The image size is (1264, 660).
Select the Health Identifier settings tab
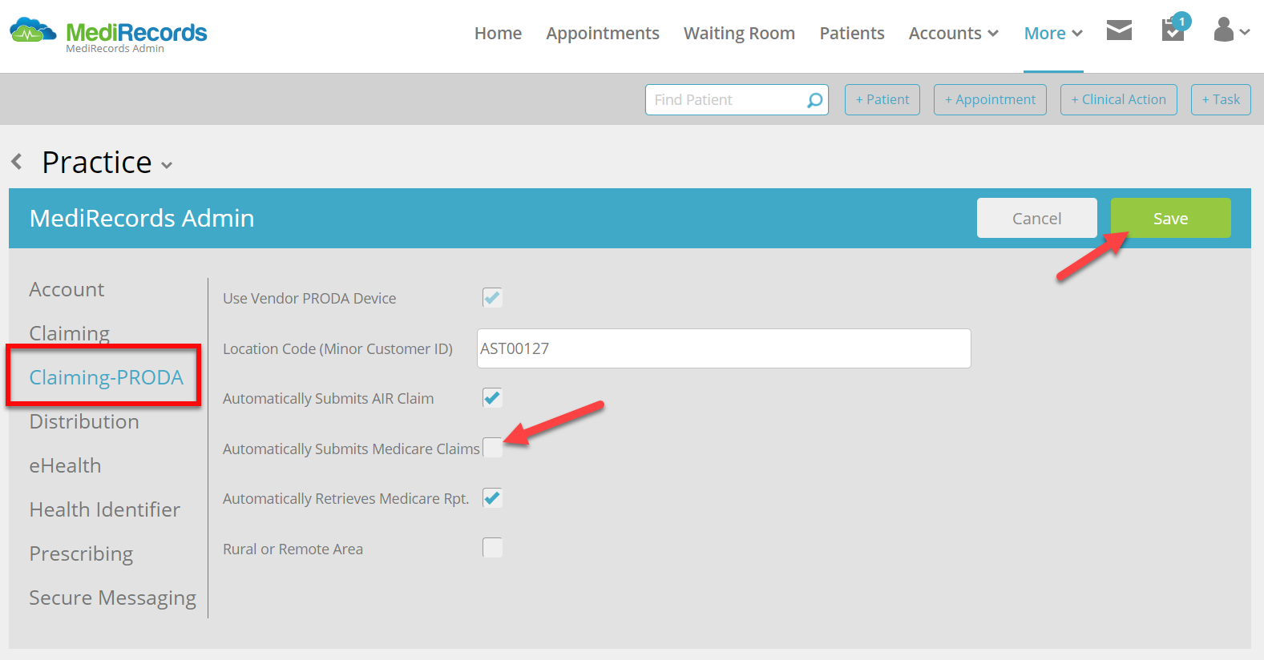[x=104, y=510]
